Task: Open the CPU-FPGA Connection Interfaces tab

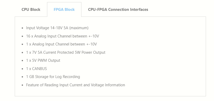Action: coord(118,10)
